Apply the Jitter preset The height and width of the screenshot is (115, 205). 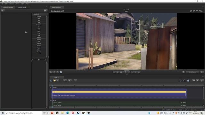(39, 35)
